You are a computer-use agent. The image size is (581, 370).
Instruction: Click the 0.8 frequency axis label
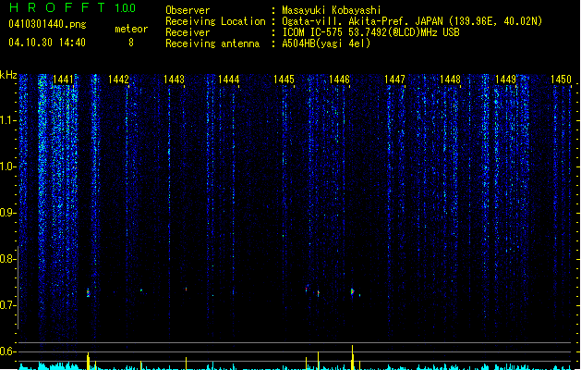tap(7, 259)
